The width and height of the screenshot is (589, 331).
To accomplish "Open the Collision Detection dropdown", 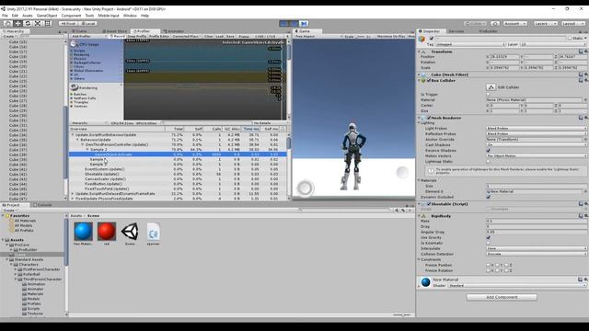I will 537,254.
